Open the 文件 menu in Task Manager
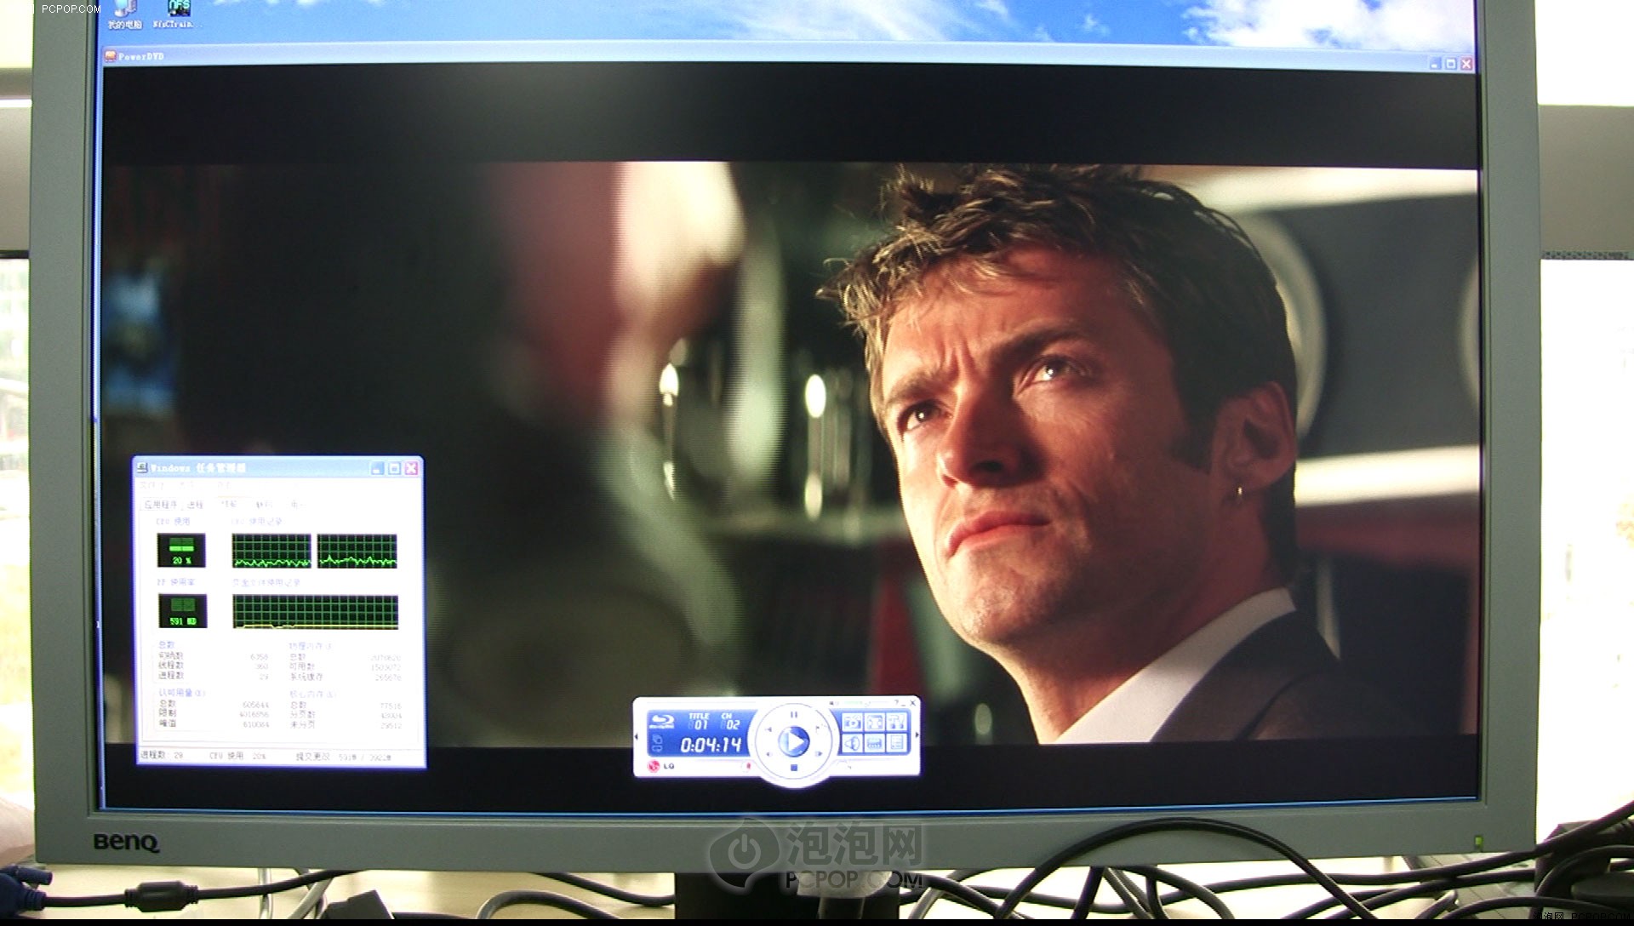Viewport: 1634px width, 926px height. point(151,485)
